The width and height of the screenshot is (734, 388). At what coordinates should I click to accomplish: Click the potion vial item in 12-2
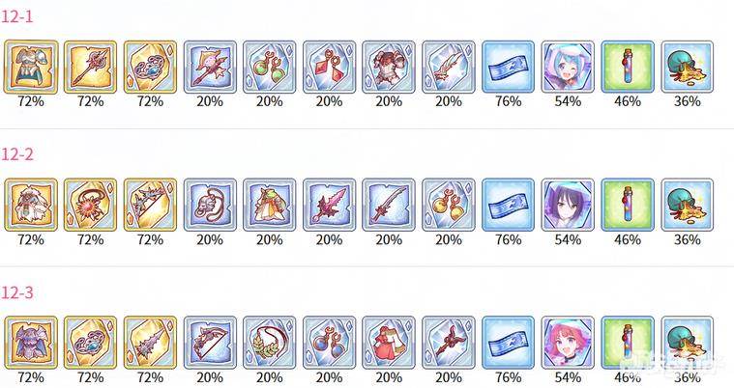(x=628, y=205)
